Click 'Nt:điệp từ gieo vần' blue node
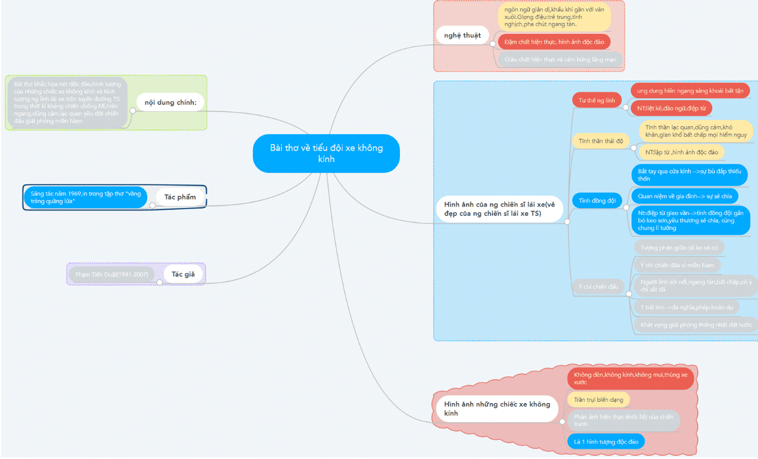 [x=690, y=220]
